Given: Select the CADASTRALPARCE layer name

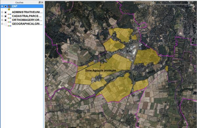Looking at the screenshot, I should (x=27, y=16).
